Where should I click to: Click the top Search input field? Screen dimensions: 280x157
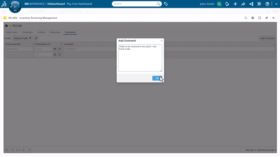135,4
